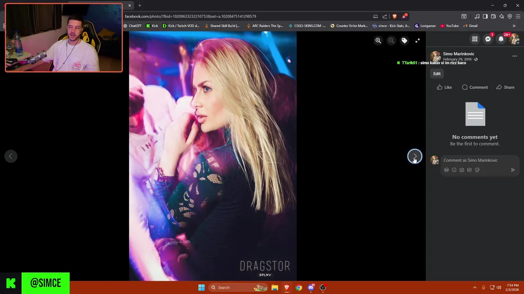This screenshot has height=294, width=524.
Task: Open post options three-dot menu
Action: 515,56
